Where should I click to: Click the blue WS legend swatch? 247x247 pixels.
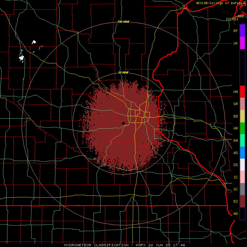click(x=242, y=153)
